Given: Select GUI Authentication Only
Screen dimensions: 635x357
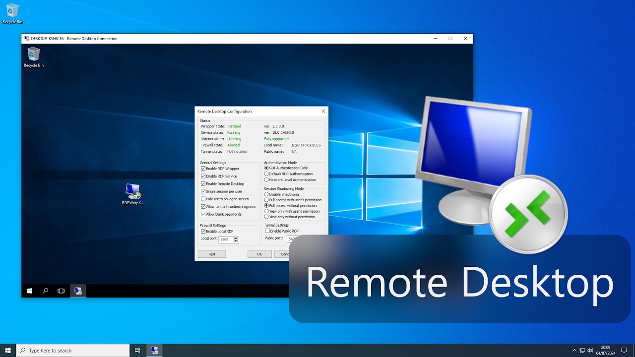Looking at the screenshot, I should 266,168.
